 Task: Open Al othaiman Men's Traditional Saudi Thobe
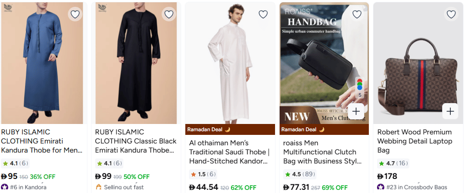click(x=229, y=152)
